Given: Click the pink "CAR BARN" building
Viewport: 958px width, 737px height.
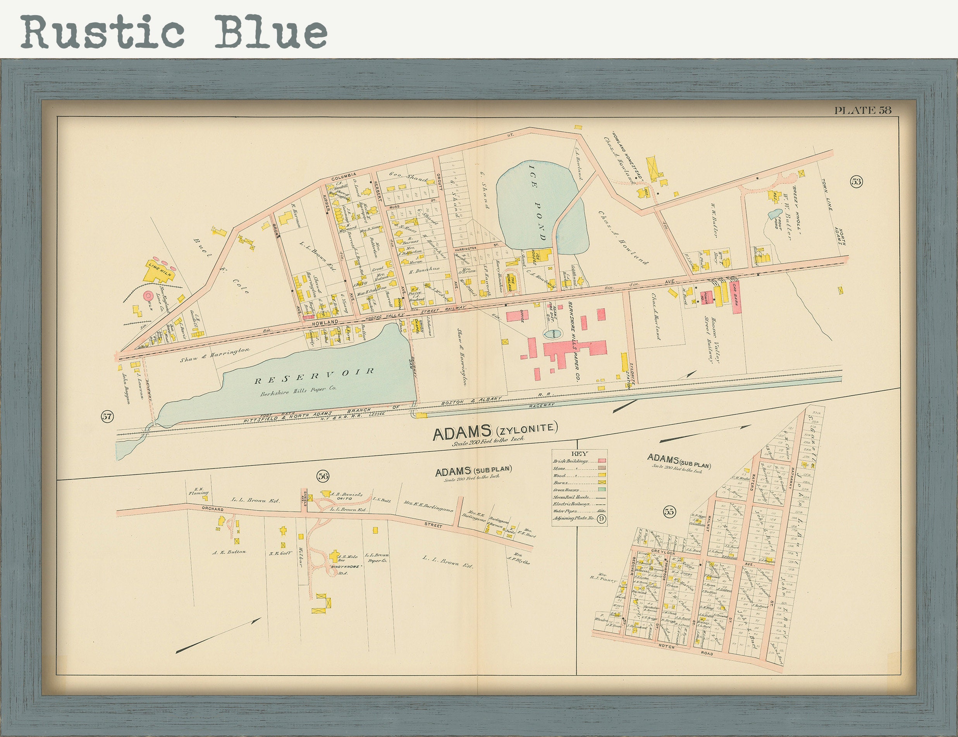Looking at the screenshot, I should coord(736,297).
